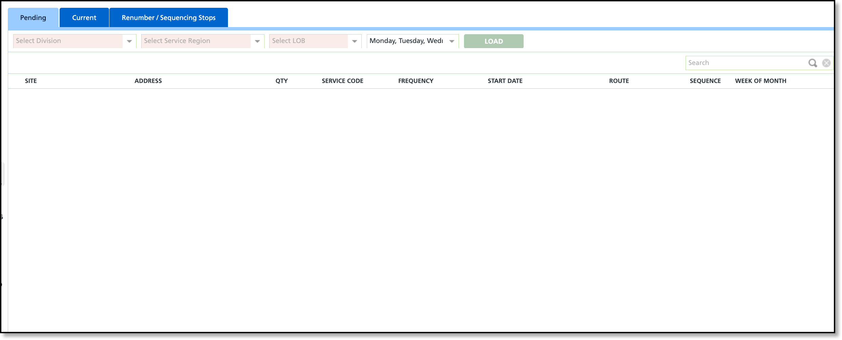
Task: Click the Select Service Region field
Action: (x=196, y=41)
